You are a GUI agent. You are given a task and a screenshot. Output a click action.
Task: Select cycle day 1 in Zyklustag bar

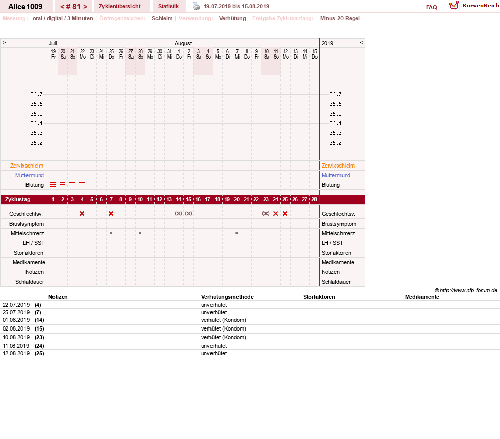pos(53,200)
